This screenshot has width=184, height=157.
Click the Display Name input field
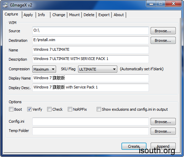click(x=90, y=78)
